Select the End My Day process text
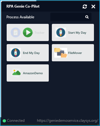 (x=31, y=53)
